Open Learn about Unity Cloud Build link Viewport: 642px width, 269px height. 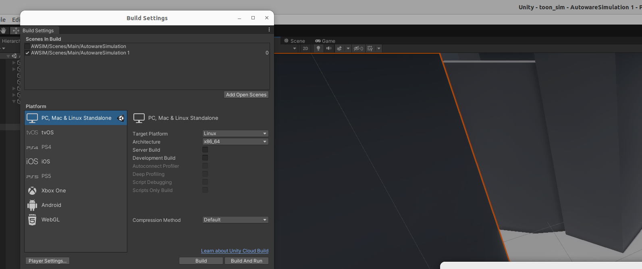pos(235,251)
